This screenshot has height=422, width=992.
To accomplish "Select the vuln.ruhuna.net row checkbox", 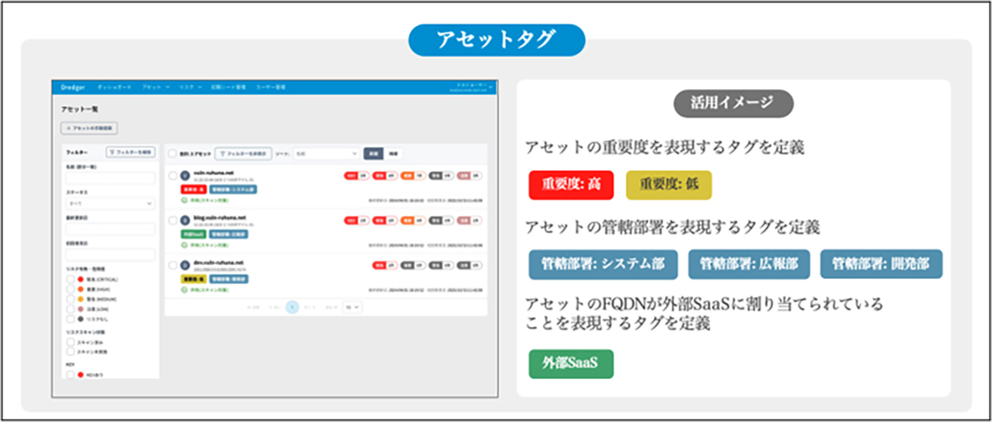I will click(173, 175).
